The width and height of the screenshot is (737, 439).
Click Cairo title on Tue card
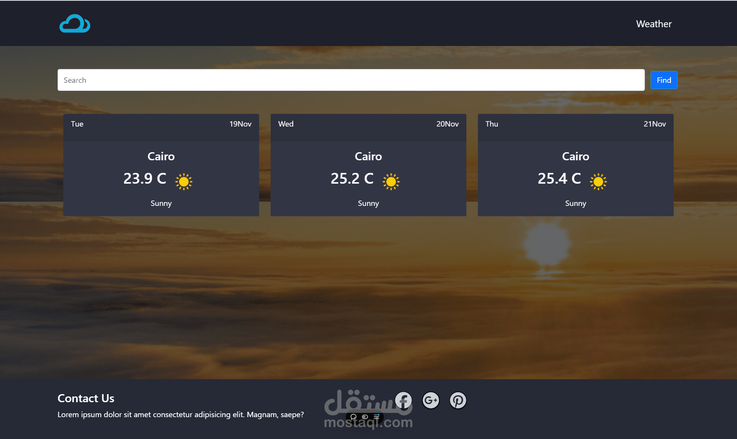pyautogui.click(x=161, y=156)
